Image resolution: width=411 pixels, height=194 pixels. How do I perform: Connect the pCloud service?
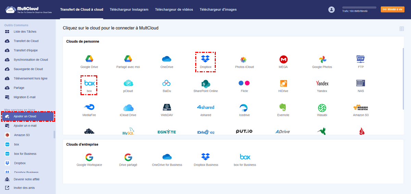128,86
